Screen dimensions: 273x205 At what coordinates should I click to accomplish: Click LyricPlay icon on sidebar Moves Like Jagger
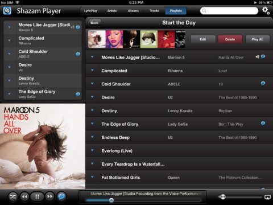pos(78,27)
